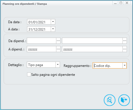
Task: Open lookup beside Da dipend. code field
Action: (x=58, y=41)
